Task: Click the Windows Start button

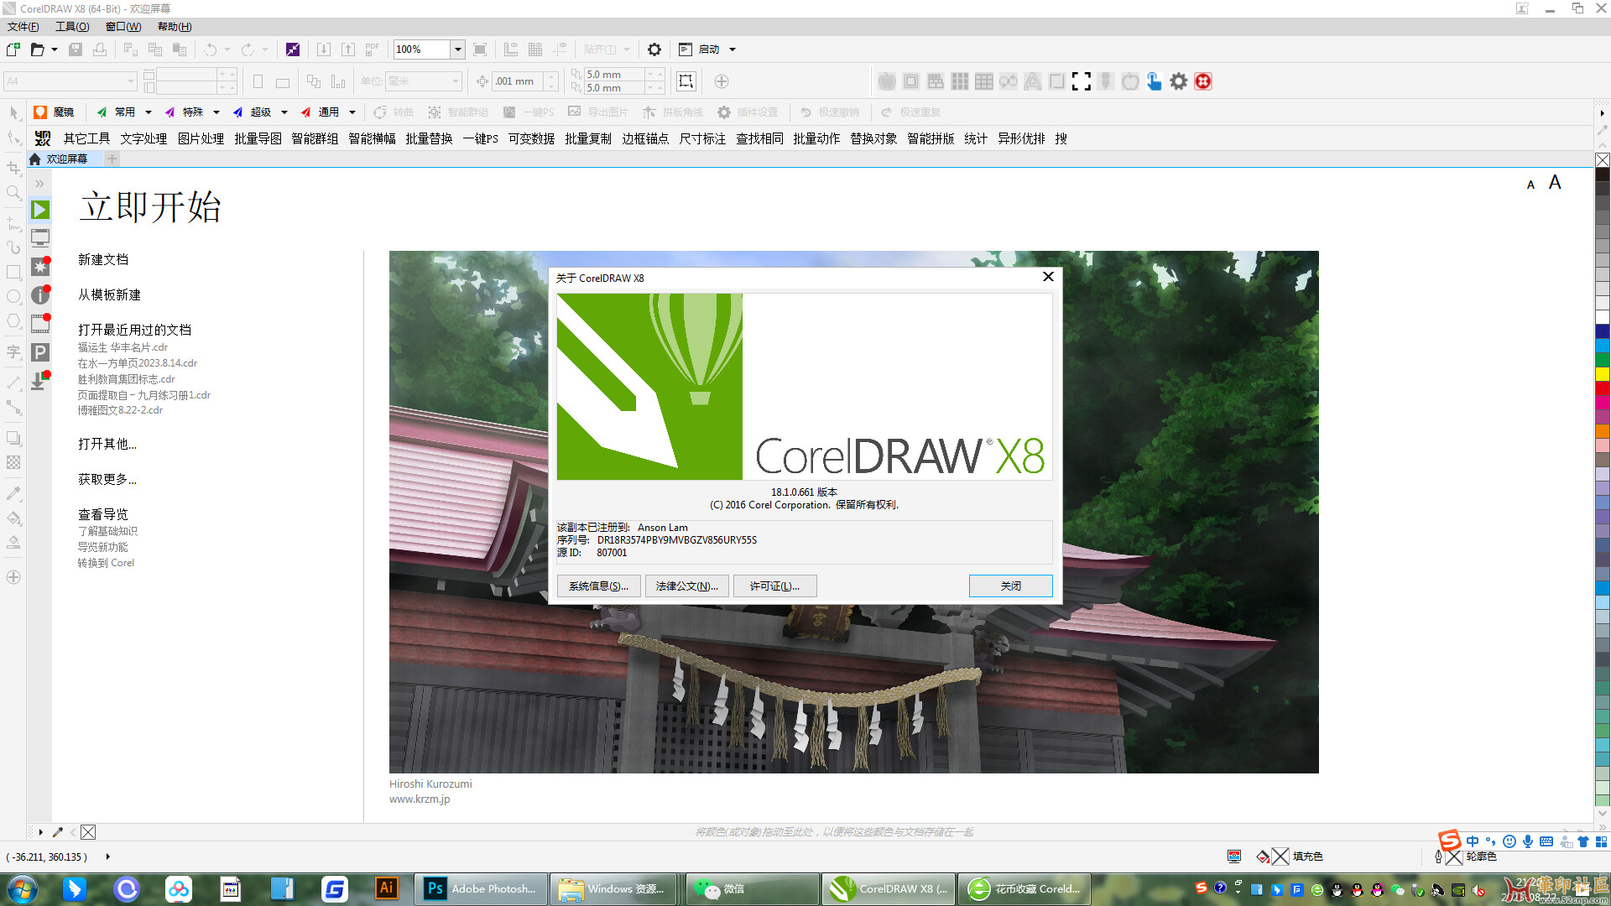Action: pyautogui.click(x=23, y=888)
